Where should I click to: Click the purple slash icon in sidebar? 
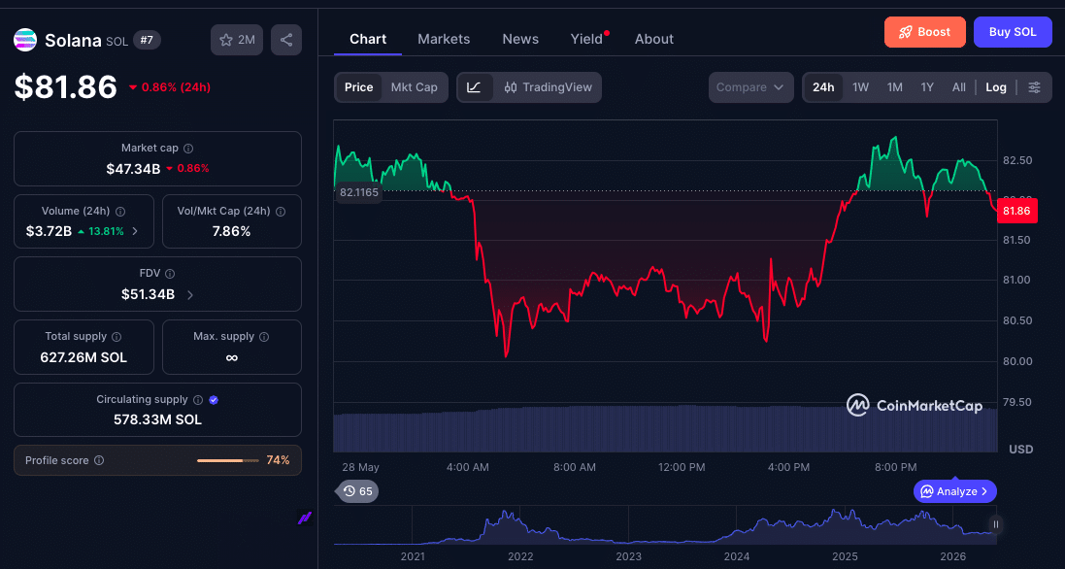(304, 519)
